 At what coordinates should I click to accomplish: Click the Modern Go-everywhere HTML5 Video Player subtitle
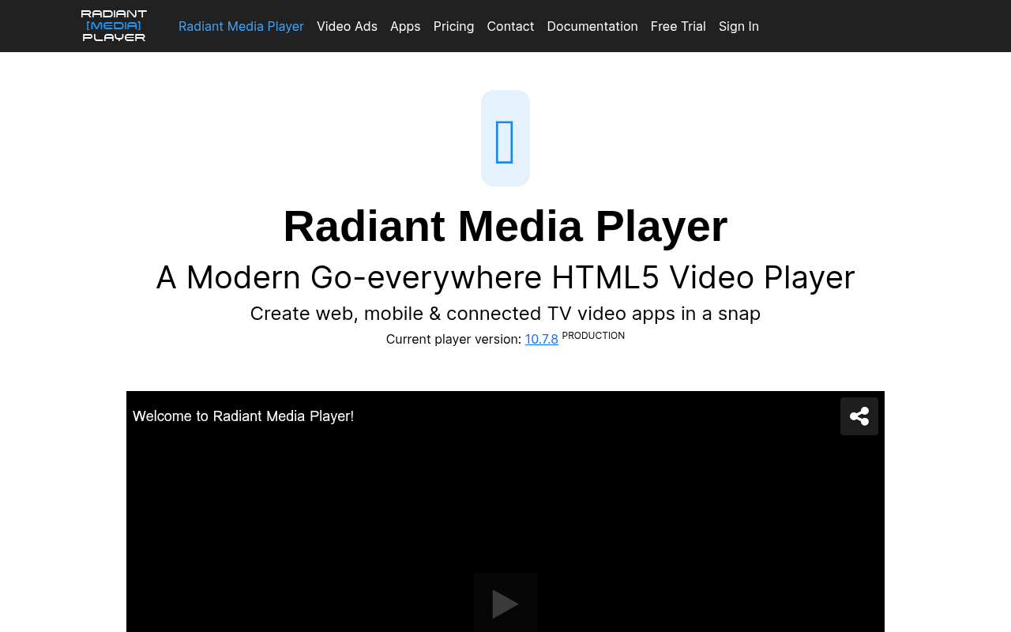(505, 277)
